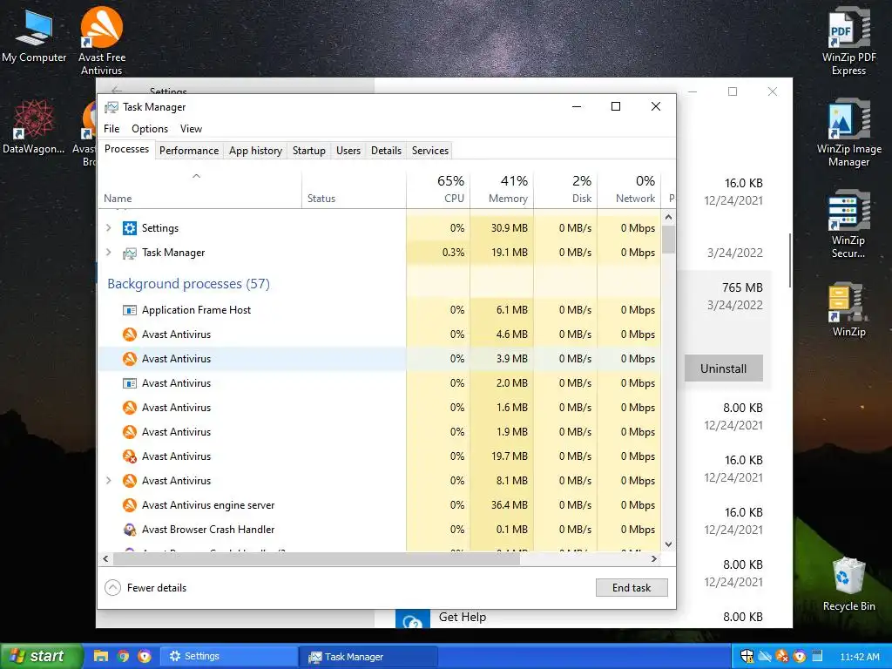The height and width of the screenshot is (669, 892).
Task: Open the Options menu
Action: (x=150, y=129)
